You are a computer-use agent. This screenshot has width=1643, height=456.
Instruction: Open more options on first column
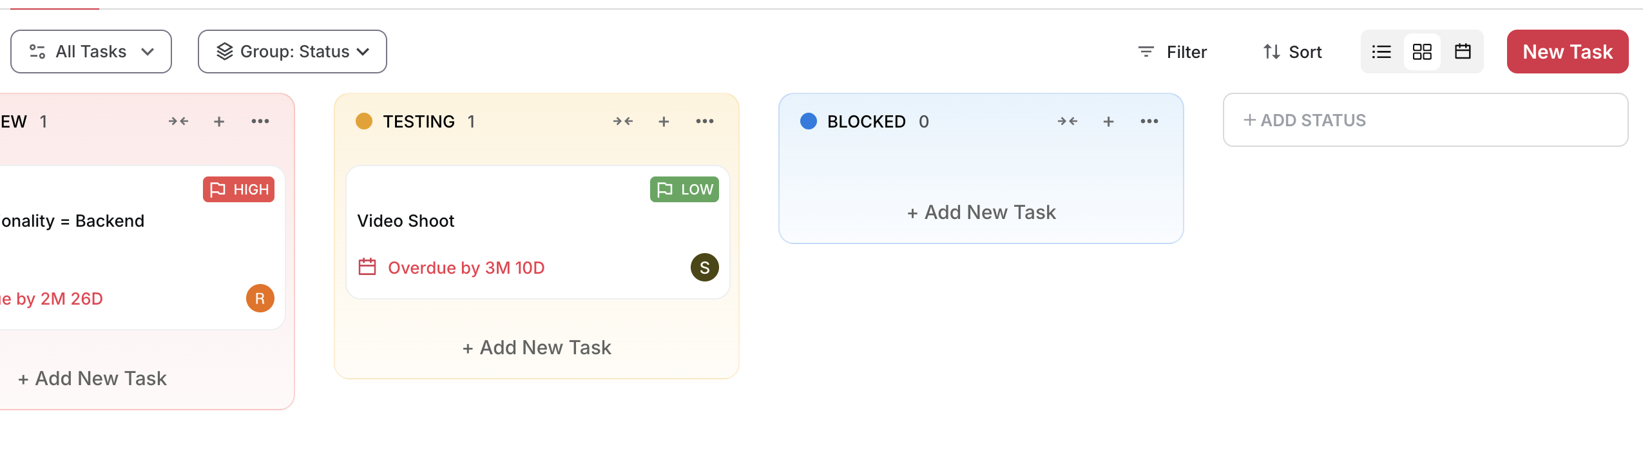[x=260, y=121]
